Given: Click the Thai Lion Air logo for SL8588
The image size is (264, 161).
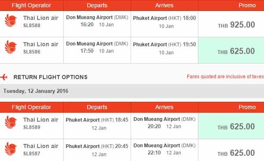Looking at the screenshot, I should [x=11, y=21].
